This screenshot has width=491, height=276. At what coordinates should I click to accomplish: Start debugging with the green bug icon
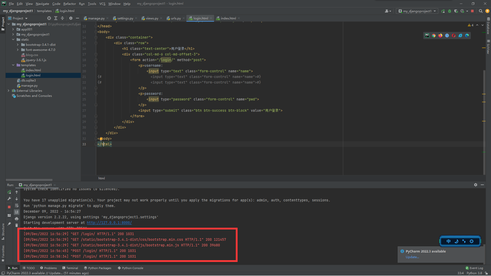pos(450,11)
